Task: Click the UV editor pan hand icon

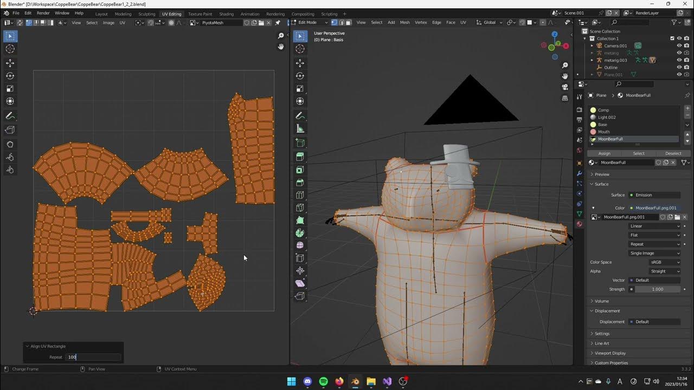Action: point(281,47)
